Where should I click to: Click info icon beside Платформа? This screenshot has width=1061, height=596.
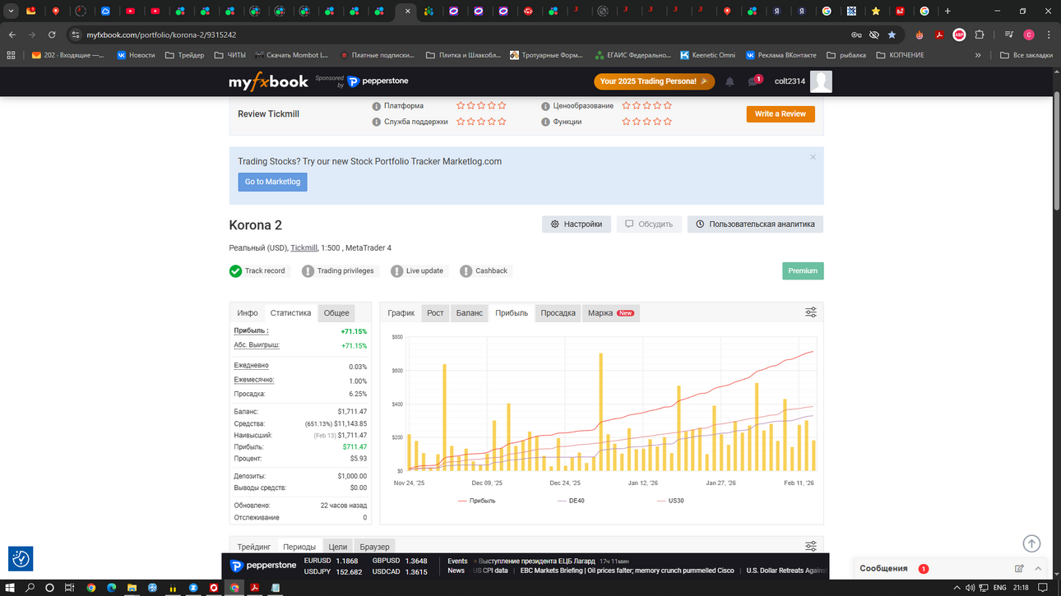coord(377,106)
